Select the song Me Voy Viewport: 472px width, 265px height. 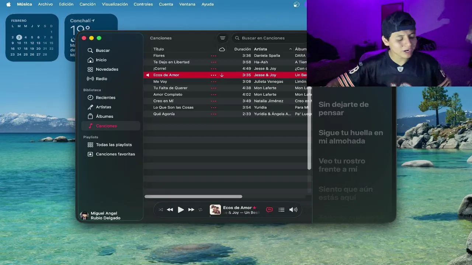(x=160, y=82)
